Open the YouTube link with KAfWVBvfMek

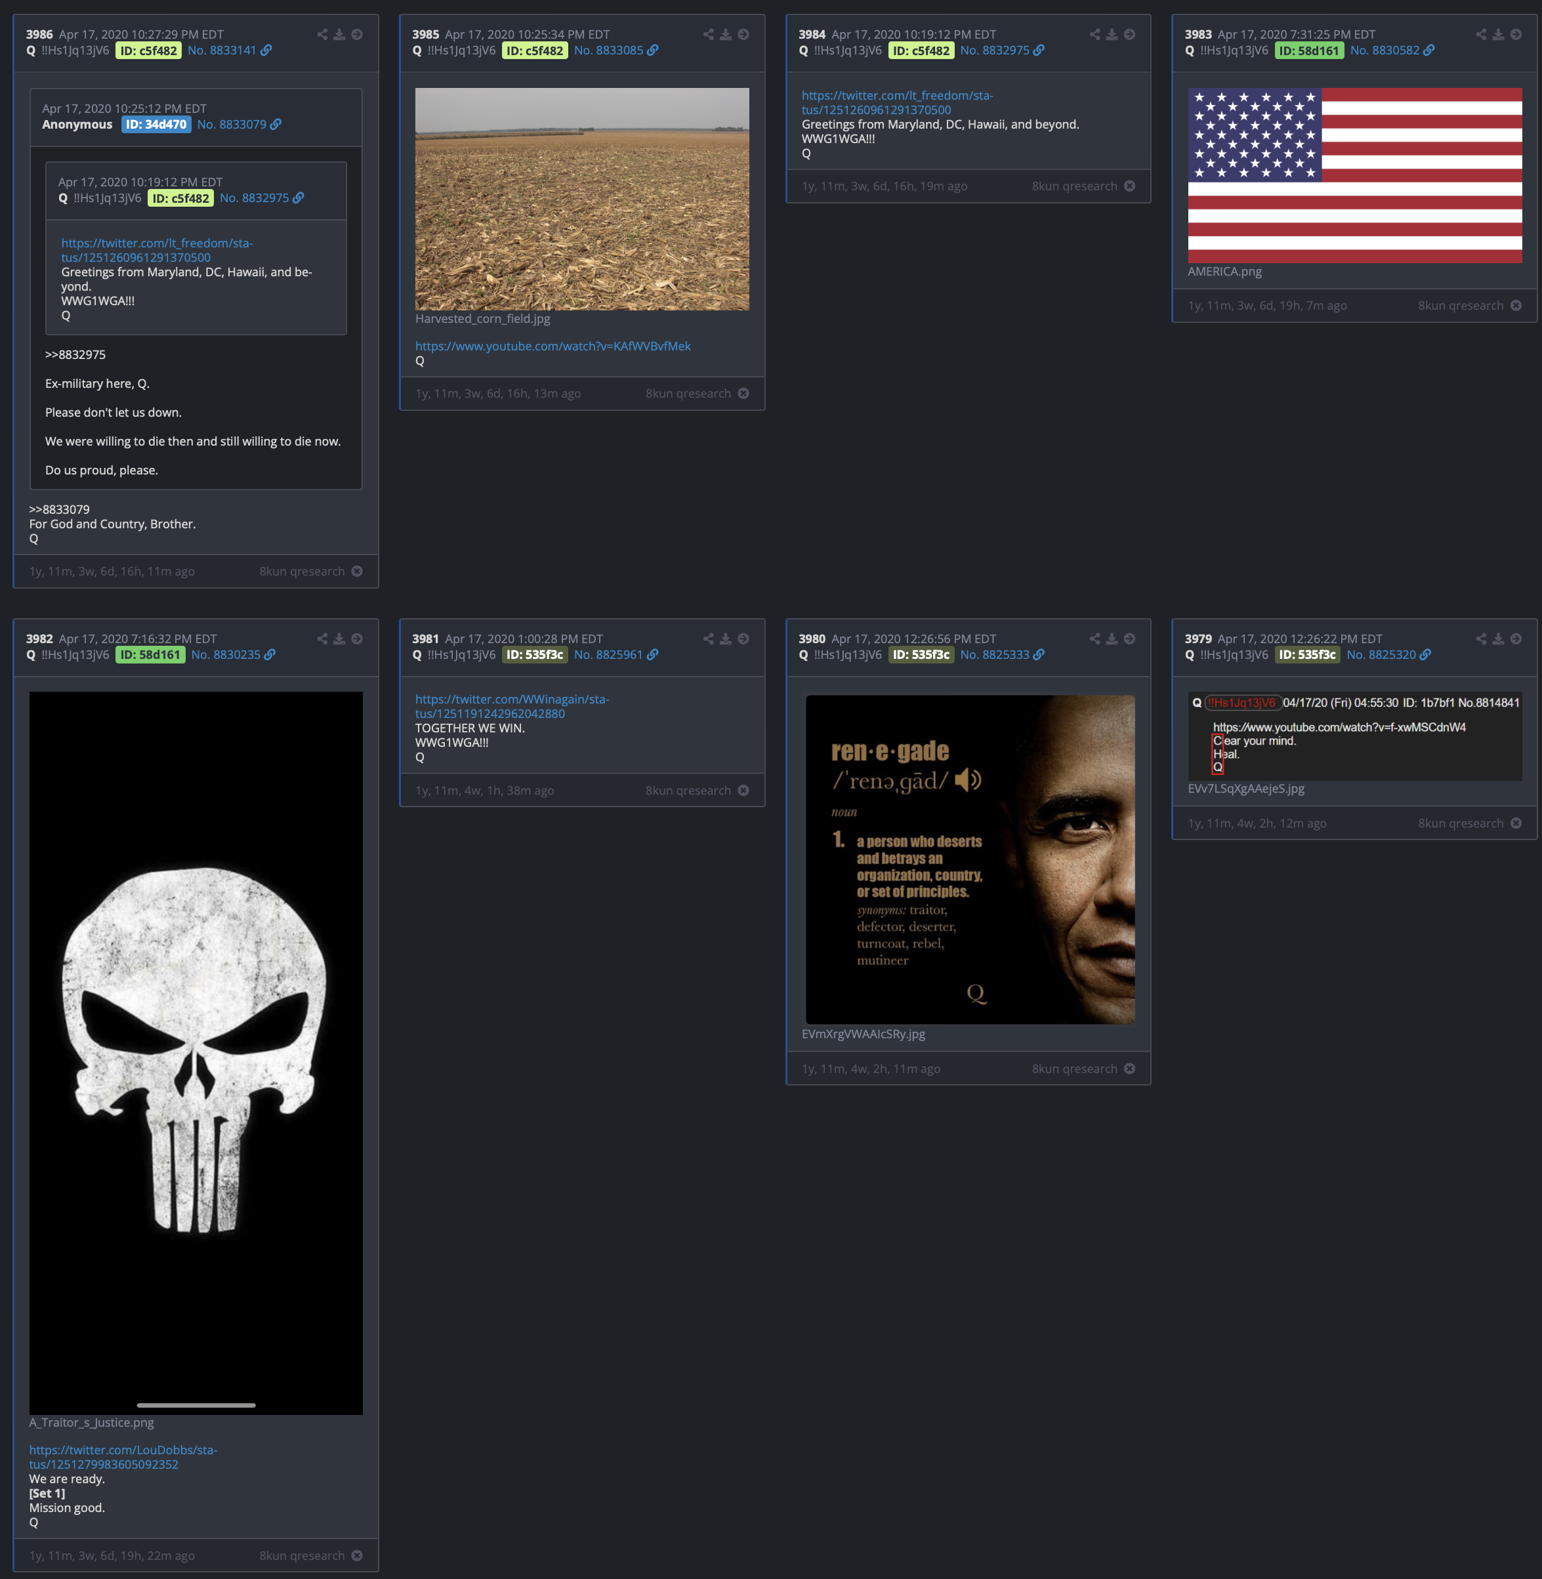pos(553,346)
